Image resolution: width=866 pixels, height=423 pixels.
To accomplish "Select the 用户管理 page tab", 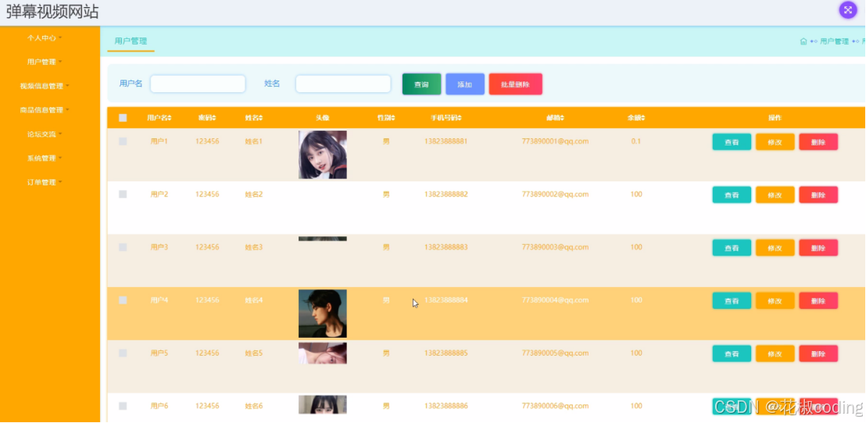I will (131, 41).
